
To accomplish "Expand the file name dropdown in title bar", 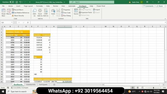I will [x=64, y=2].
